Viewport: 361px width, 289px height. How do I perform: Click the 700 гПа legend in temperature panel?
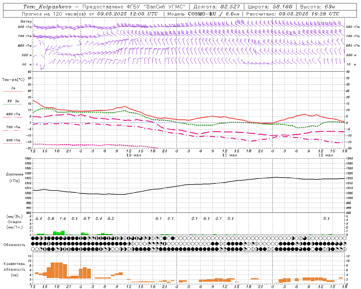click(x=13, y=127)
